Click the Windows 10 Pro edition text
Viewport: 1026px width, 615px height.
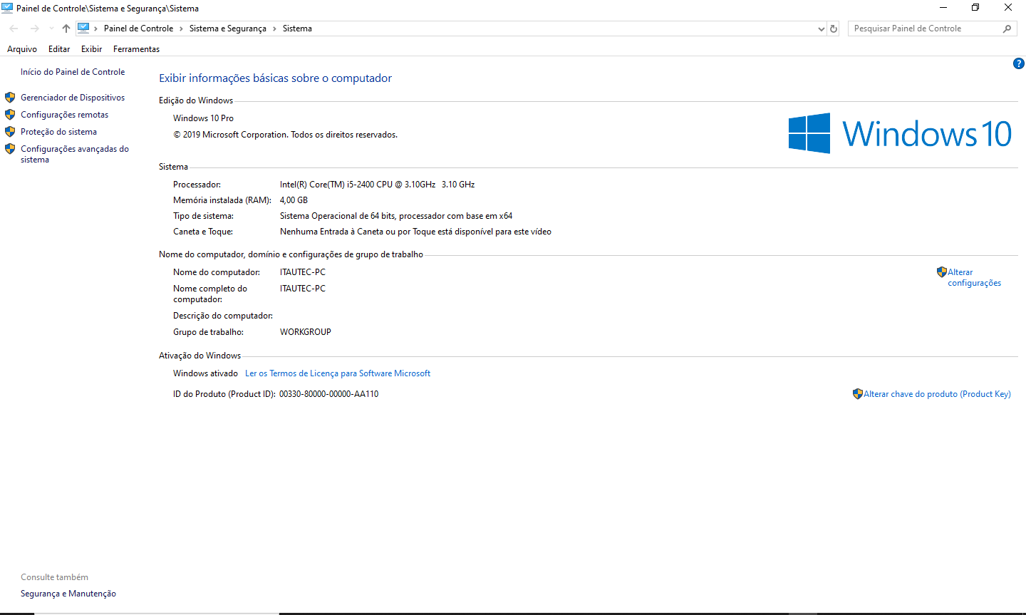(x=203, y=118)
